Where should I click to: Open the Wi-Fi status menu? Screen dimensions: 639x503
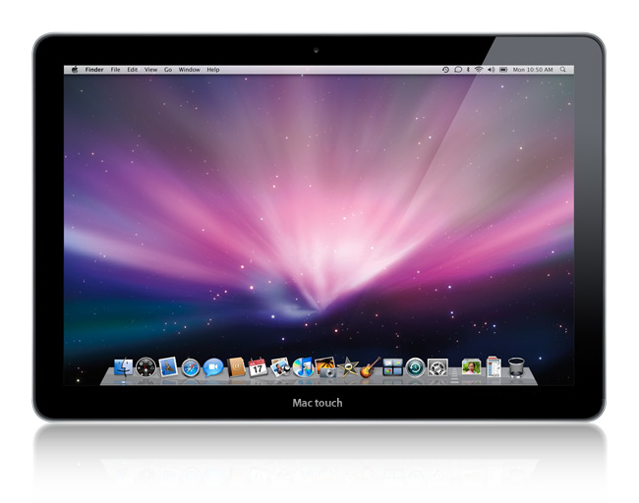[479, 70]
